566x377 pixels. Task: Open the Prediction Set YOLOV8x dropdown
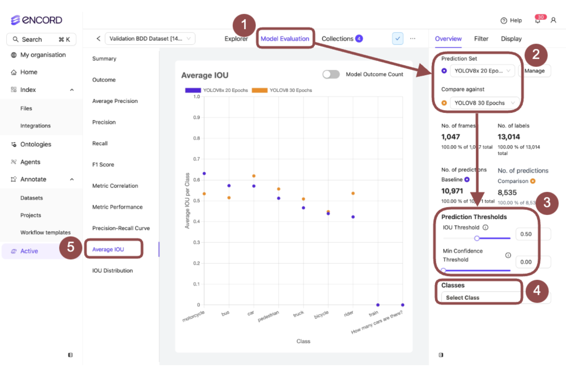click(x=482, y=71)
